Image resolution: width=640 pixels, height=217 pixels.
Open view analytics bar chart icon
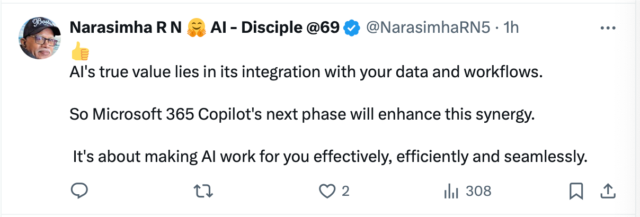point(450,191)
